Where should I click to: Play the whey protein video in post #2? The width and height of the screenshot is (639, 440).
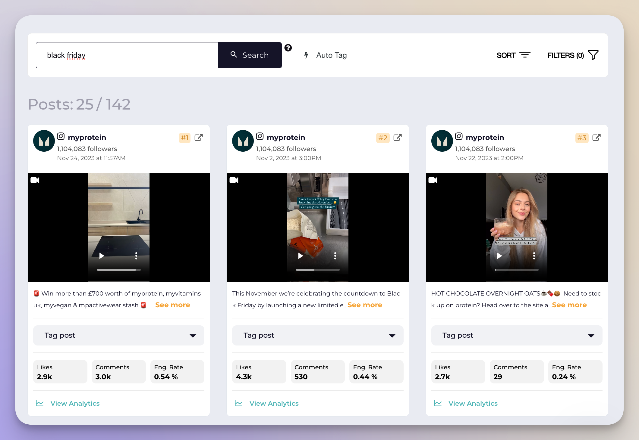(x=301, y=256)
